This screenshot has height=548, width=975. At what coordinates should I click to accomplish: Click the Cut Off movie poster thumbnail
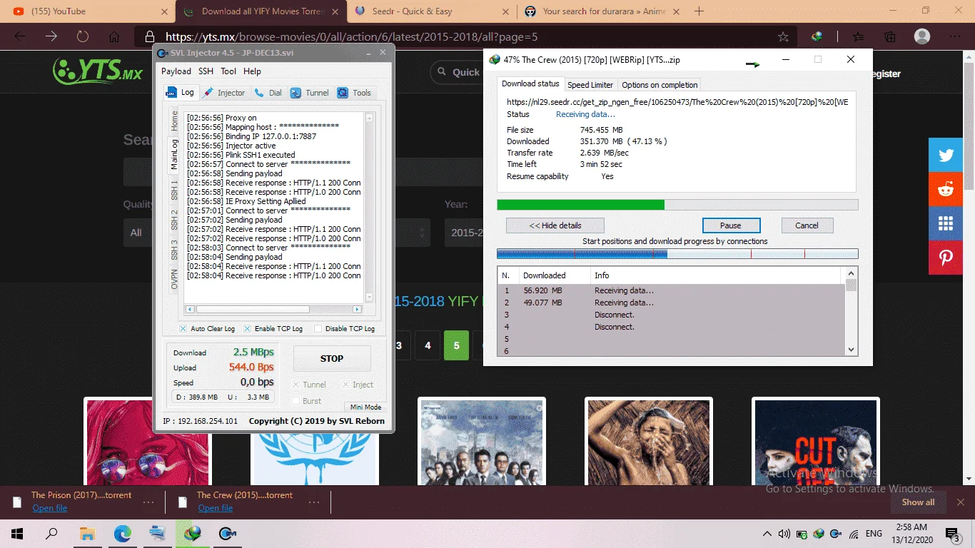(x=816, y=442)
